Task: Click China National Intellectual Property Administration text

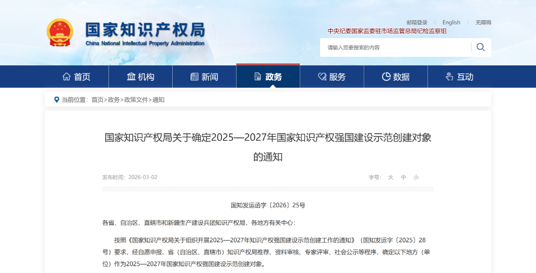Action: click(145, 43)
